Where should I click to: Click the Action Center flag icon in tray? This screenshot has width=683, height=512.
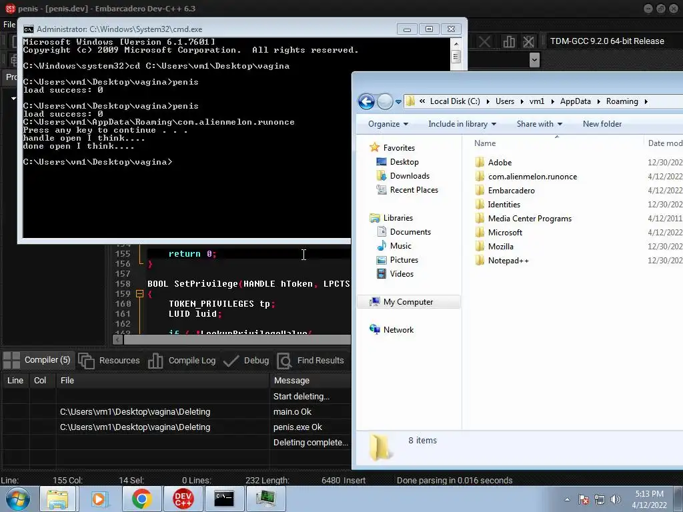pos(583,499)
